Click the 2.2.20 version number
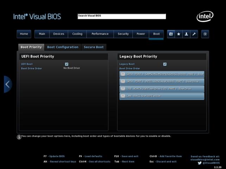Image resolution: width=226 pixels, height=169 pixels. click(218, 167)
